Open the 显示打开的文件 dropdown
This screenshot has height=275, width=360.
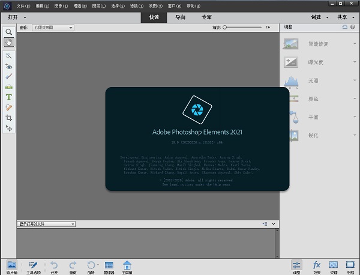click(46, 224)
